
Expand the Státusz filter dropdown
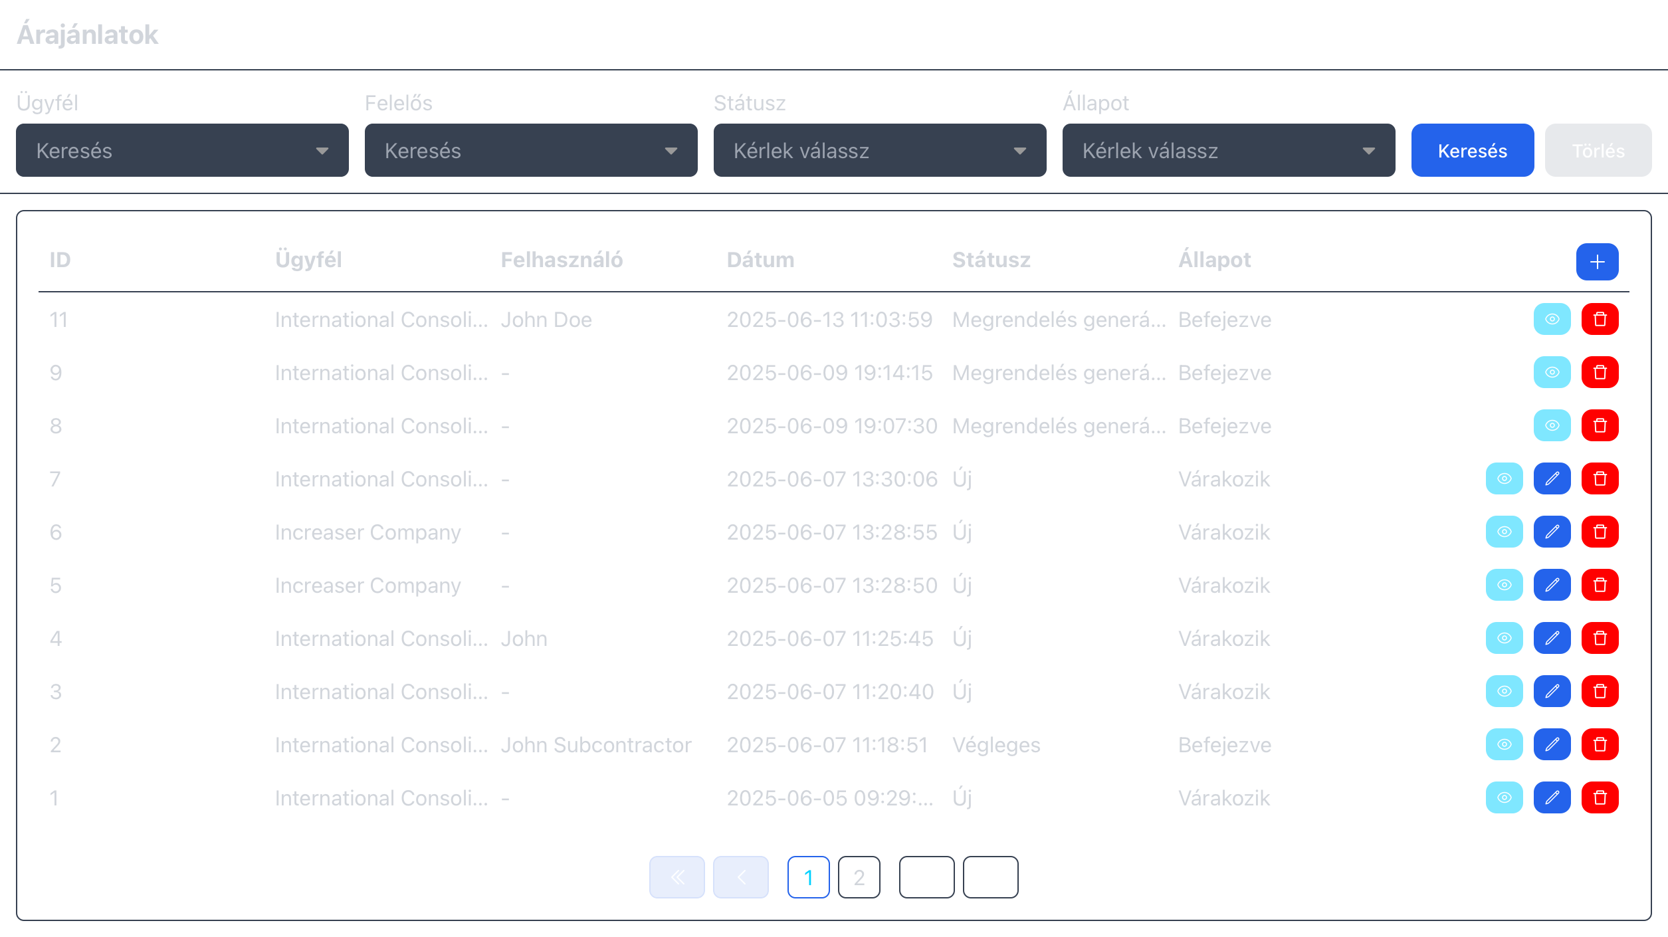point(879,151)
